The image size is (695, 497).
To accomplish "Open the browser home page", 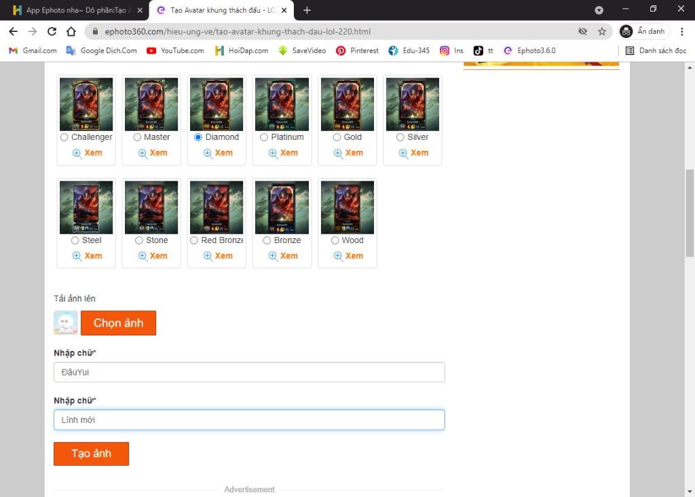I will point(71,31).
